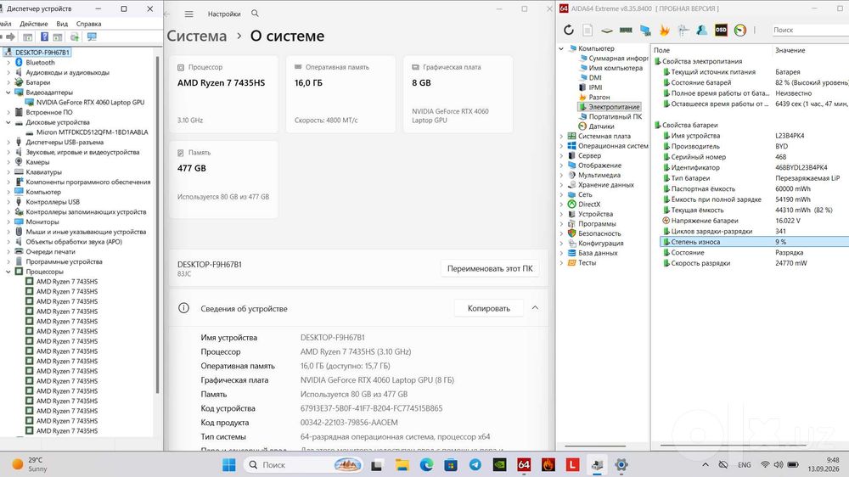Open Microsoft Edge from the taskbar
This screenshot has width=849, height=477.
click(x=426, y=464)
